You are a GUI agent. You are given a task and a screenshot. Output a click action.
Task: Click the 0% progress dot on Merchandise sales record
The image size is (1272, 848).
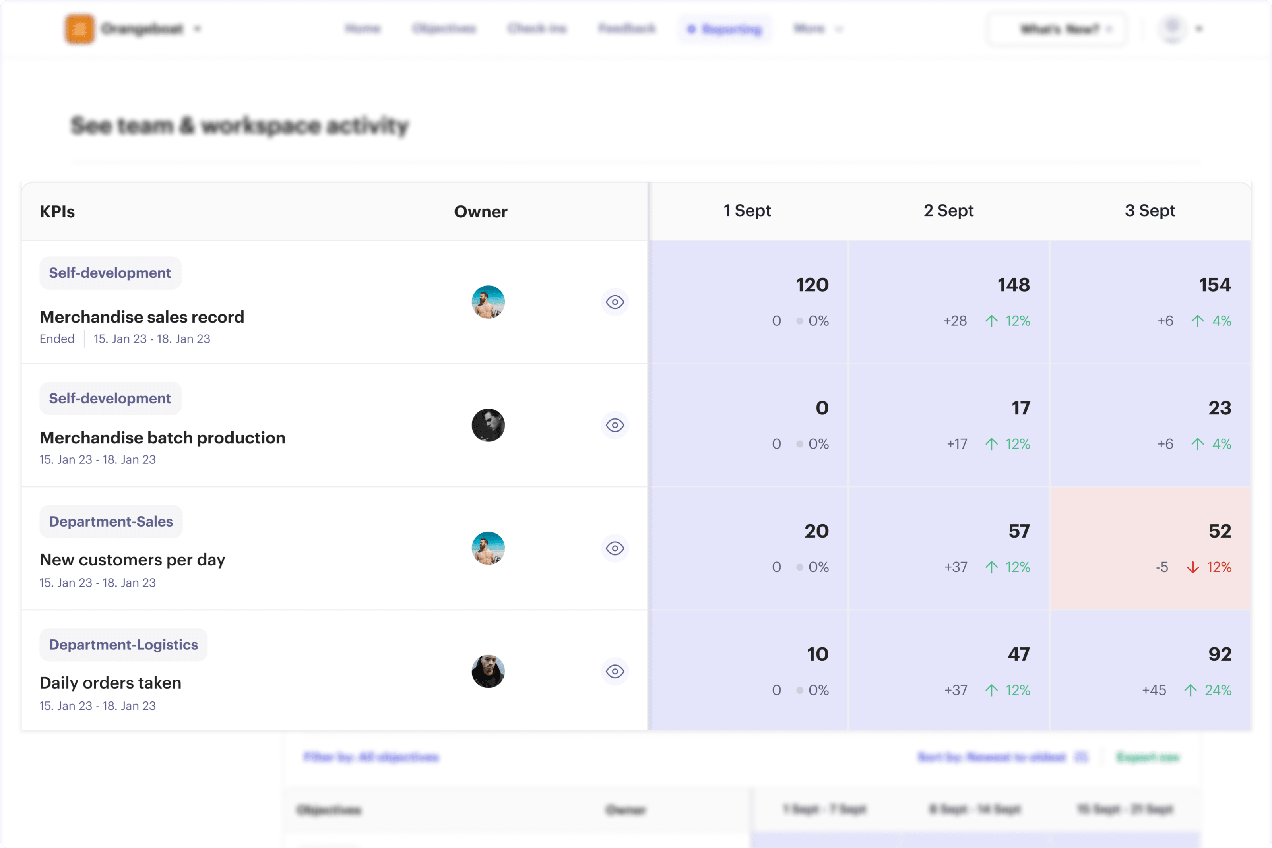pyautogui.click(x=801, y=321)
